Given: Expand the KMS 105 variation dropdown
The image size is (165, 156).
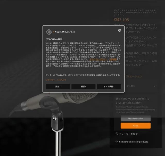Looking at the screenshot, I should click(x=141, y=86).
